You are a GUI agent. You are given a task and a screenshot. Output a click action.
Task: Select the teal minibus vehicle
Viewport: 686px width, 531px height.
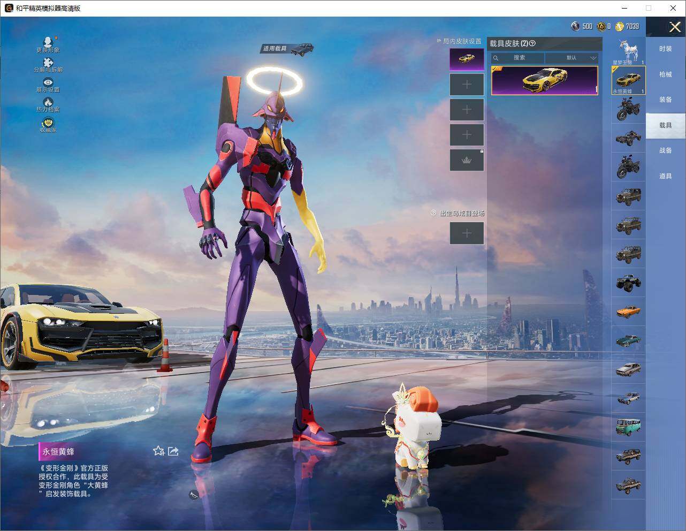pos(629,427)
